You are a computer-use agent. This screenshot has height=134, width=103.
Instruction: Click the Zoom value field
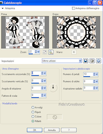(31, 52)
